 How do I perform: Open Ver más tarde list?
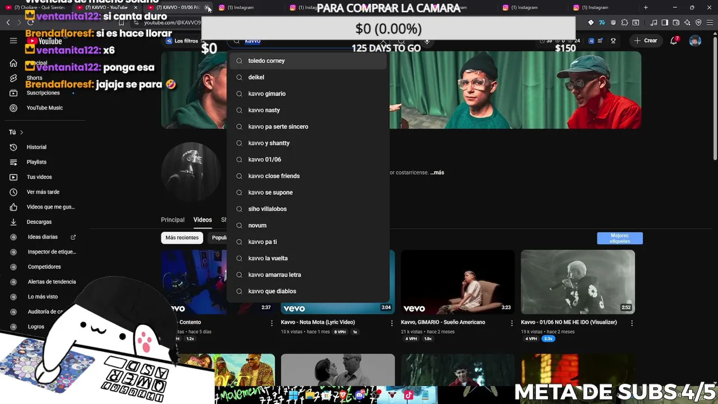point(43,192)
